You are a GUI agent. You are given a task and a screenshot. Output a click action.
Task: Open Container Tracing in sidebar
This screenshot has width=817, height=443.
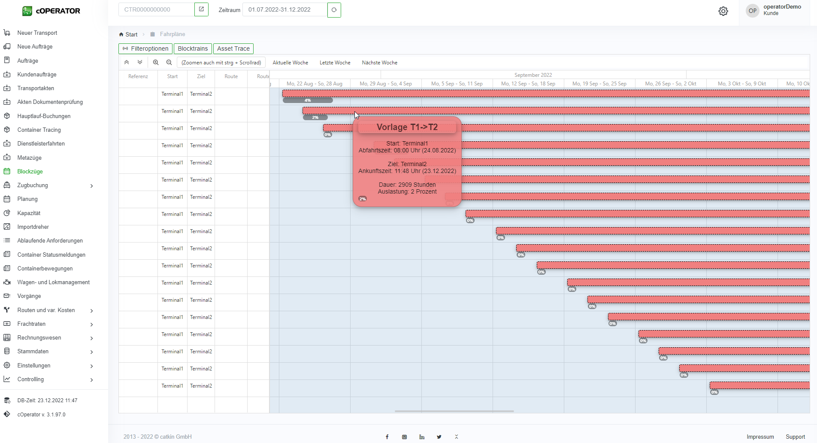(x=39, y=130)
